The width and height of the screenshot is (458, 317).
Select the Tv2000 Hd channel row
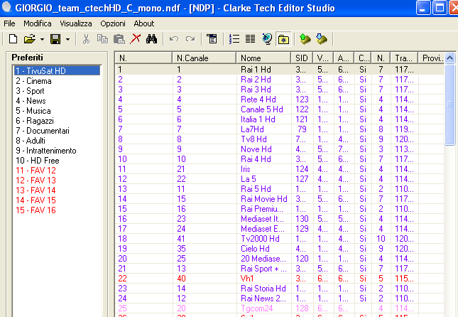coord(280,239)
